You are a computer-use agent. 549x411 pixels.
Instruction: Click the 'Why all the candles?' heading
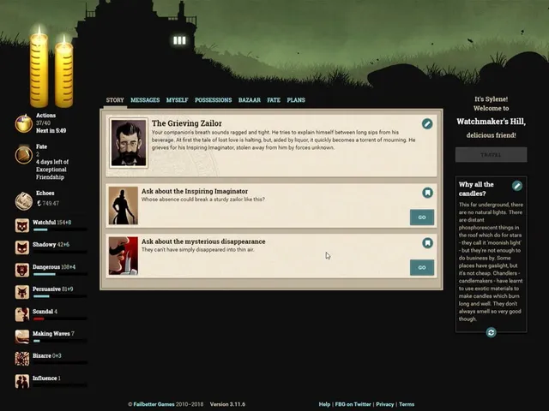pyautogui.click(x=476, y=188)
